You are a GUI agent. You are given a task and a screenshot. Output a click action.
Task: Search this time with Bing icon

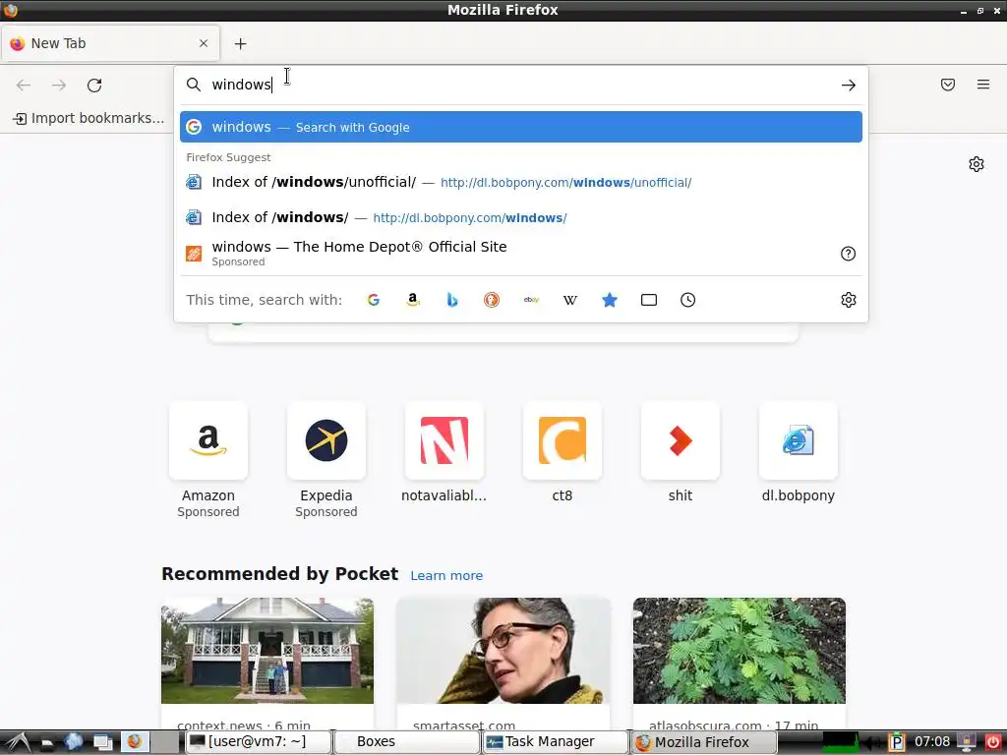tap(452, 300)
